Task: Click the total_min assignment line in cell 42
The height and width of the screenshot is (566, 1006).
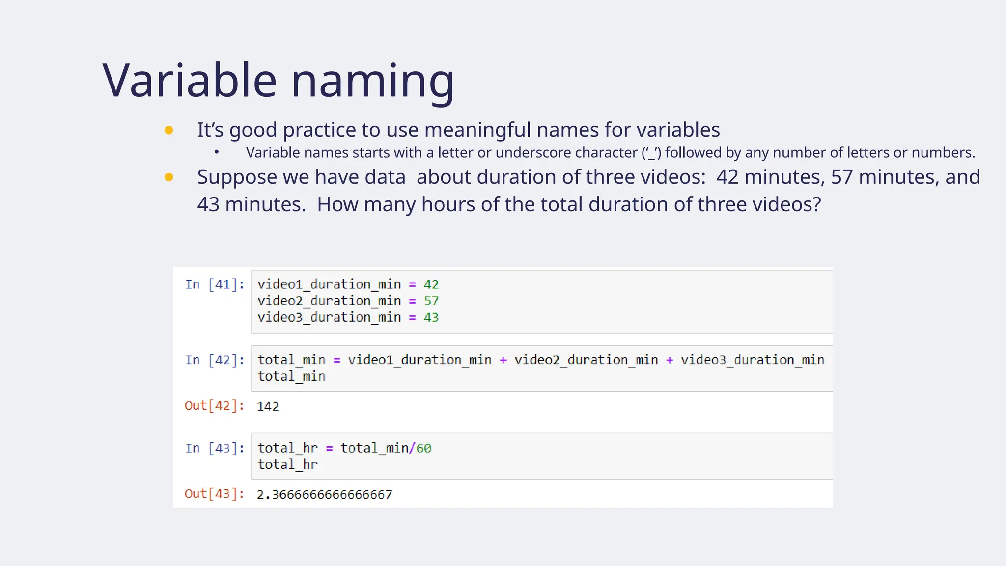Action: coord(541,360)
